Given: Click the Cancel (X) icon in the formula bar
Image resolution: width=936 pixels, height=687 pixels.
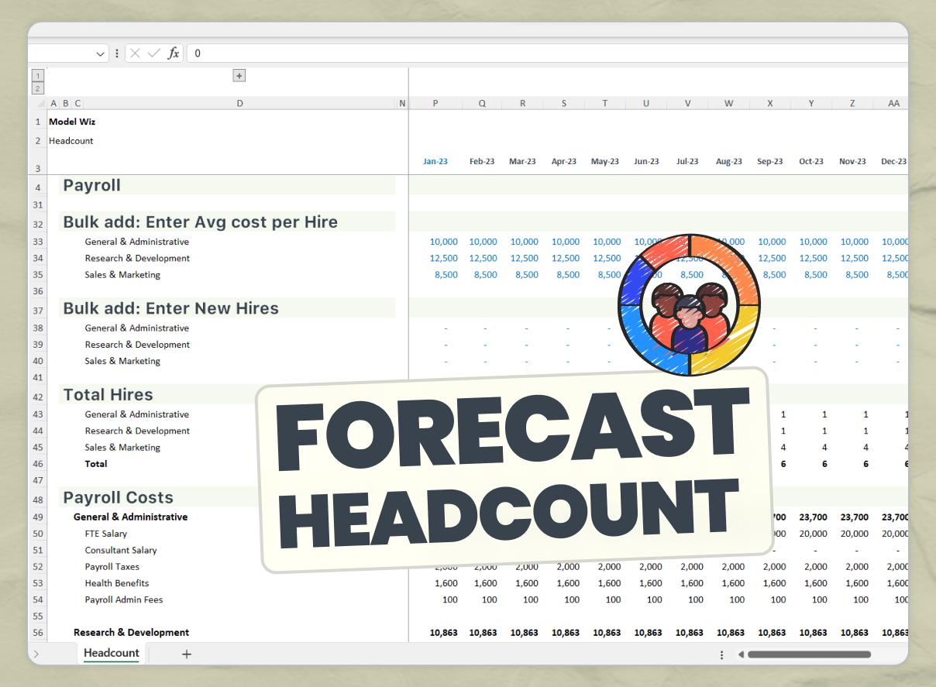Looking at the screenshot, I should pos(135,53).
